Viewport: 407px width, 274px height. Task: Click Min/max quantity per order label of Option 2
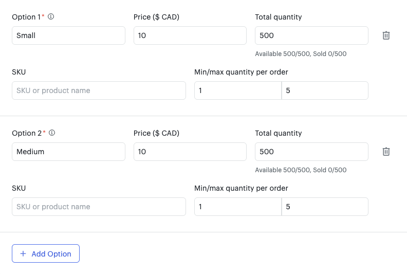pos(241,188)
